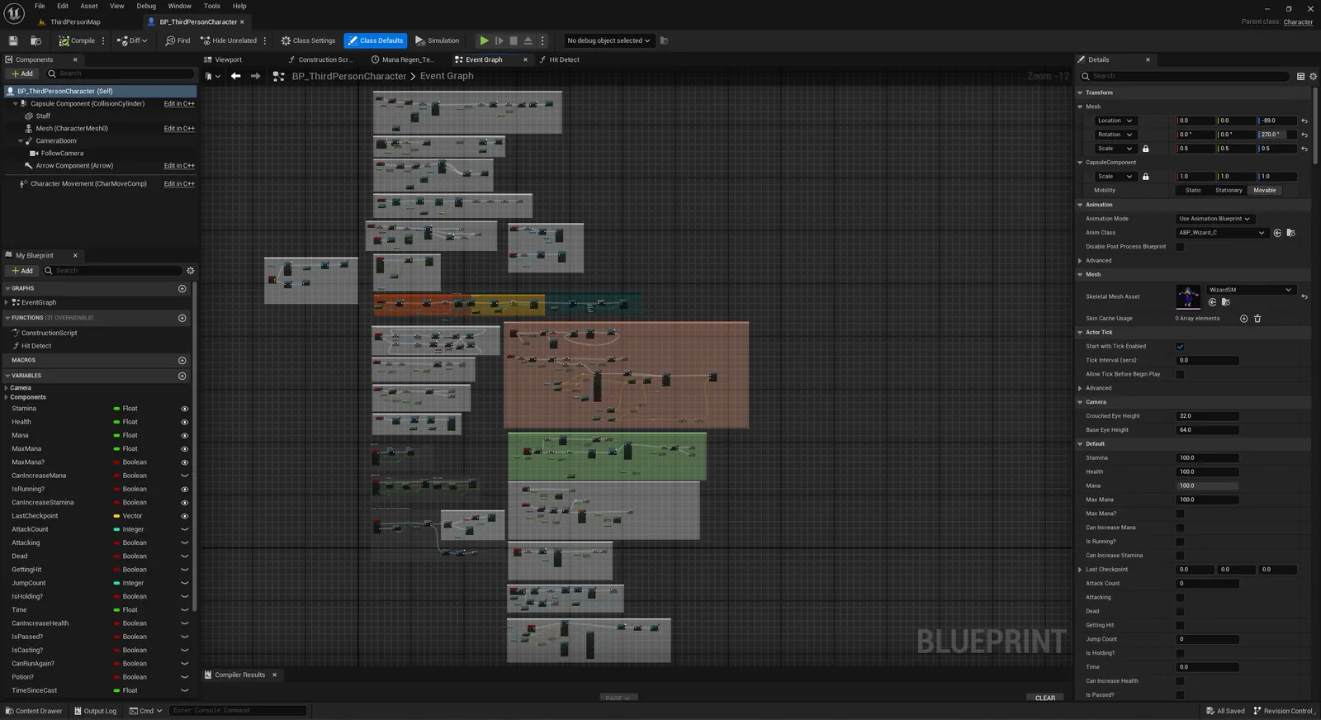Set Mobility to Static

[1194, 190]
